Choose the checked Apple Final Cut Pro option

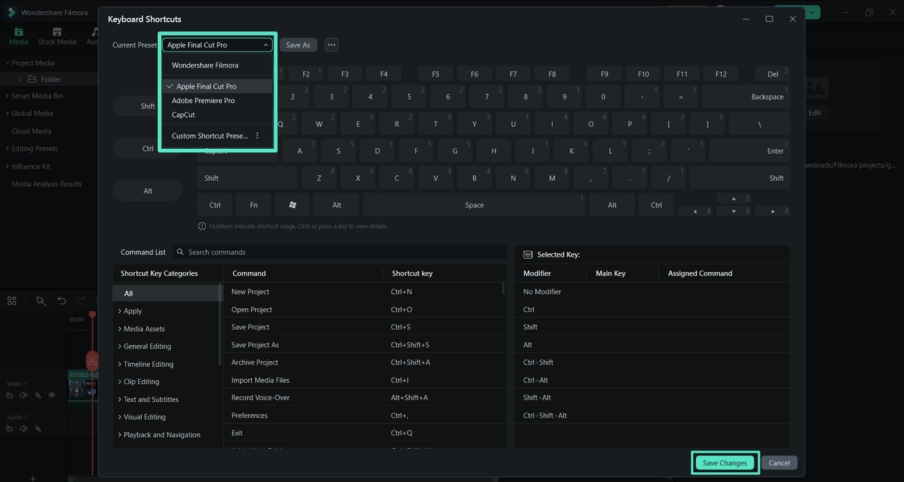(217, 86)
